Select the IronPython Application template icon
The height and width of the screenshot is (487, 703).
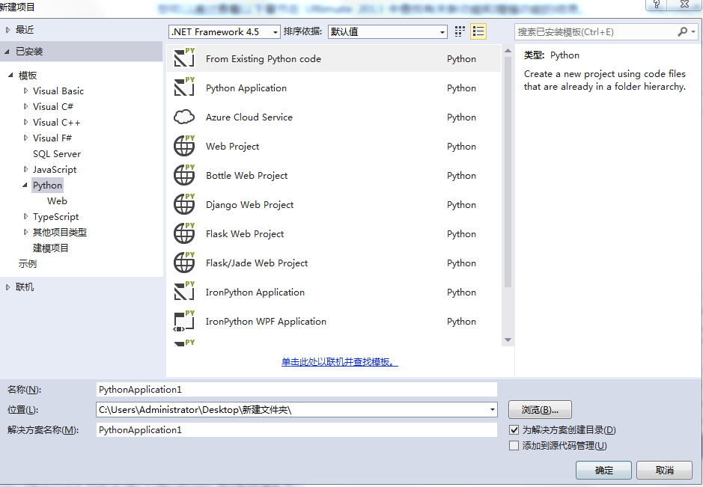[x=184, y=291]
